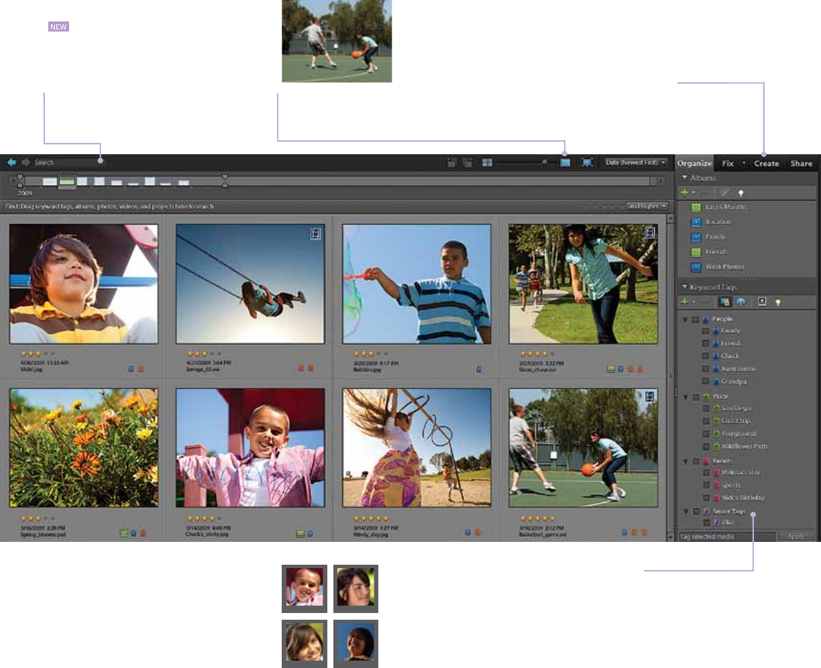Viewport: 821px width, 668px height.
Task: Click the blue Back arrow icon
Action: pyautogui.click(x=11, y=162)
